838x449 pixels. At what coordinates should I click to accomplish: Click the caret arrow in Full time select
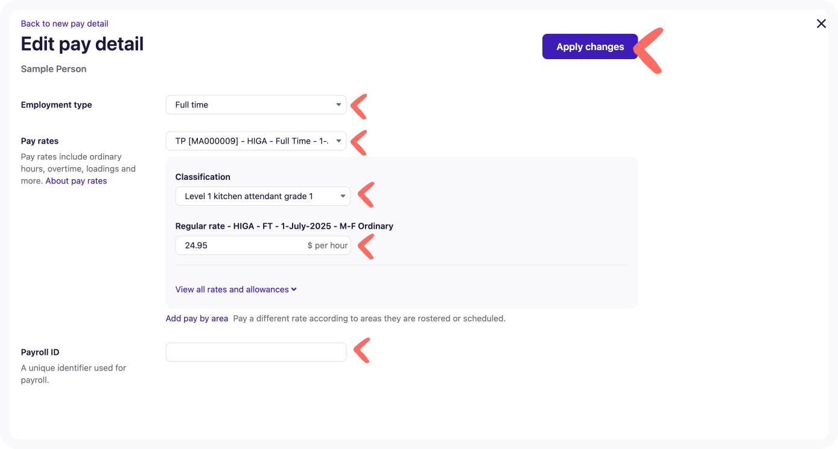[x=338, y=105]
